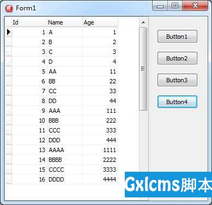212x205 pixels.
Task: Select the Id column header
Action: [x=29, y=22]
